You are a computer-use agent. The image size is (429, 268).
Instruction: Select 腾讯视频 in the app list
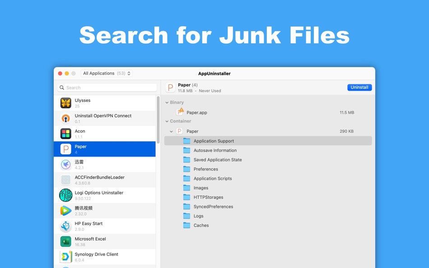point(105,211)
